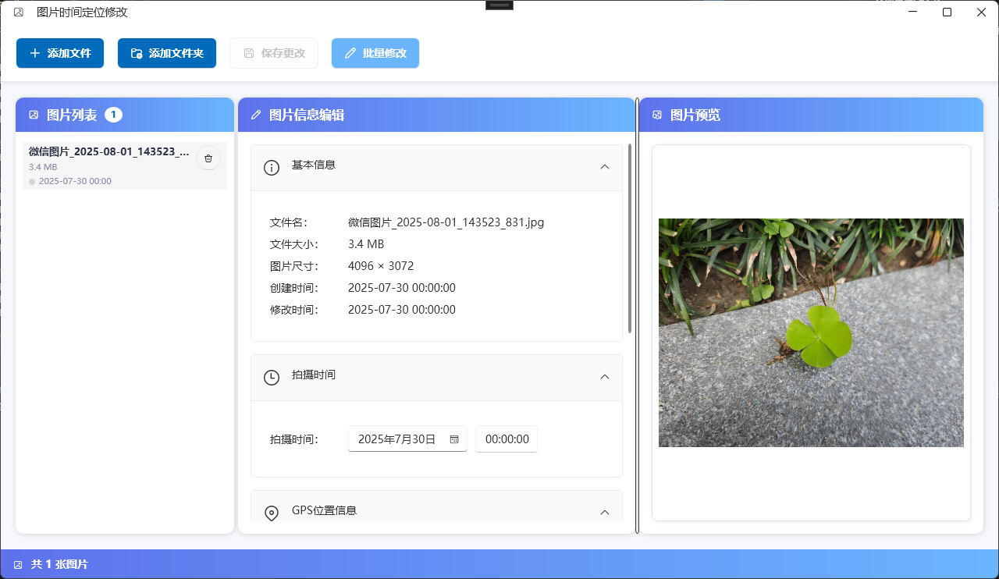Click the pencil icon on the 图片信息编辑 header
The image size is (999, 579).
pos(256,114)
